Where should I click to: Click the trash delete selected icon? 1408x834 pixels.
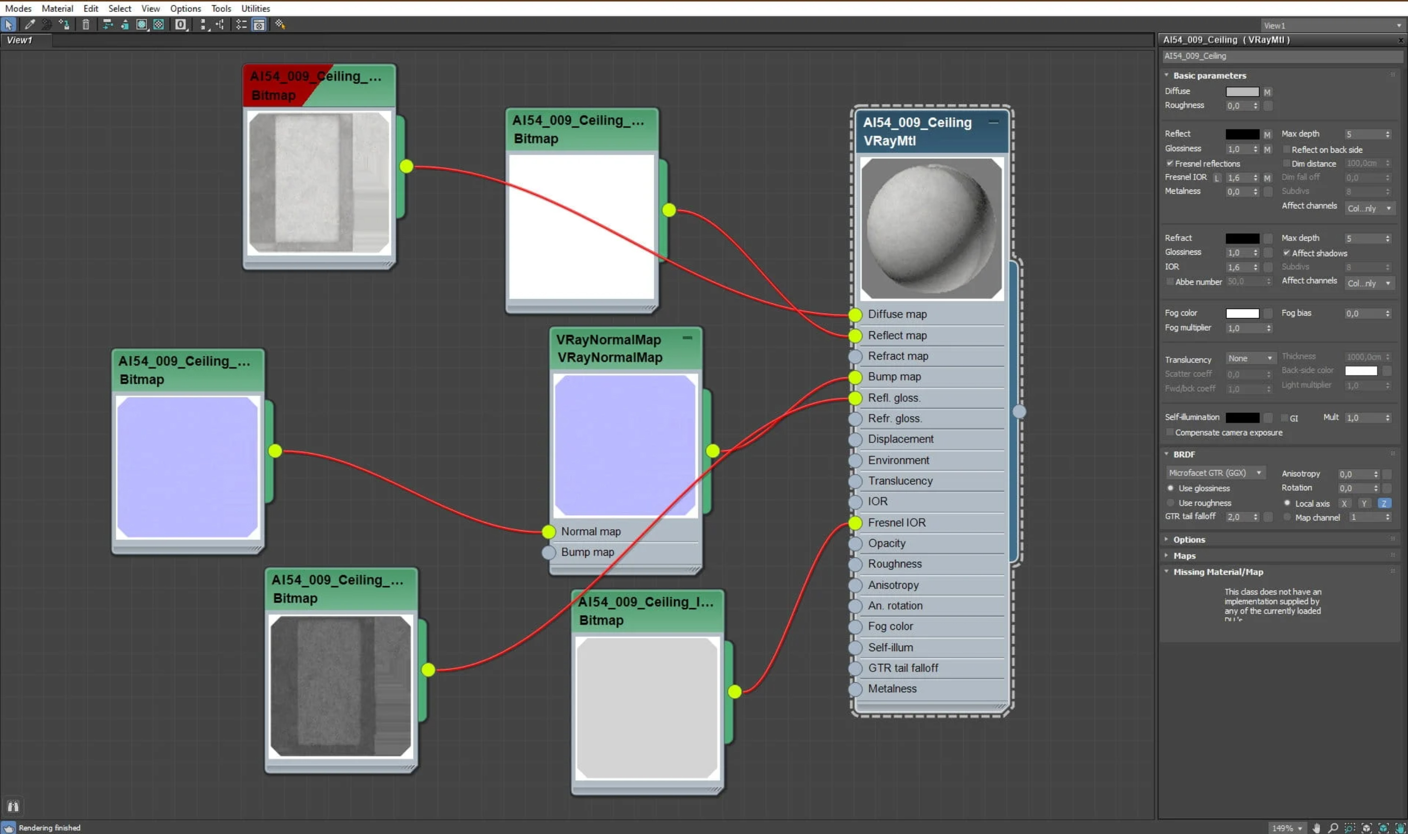tap(86, 24)
